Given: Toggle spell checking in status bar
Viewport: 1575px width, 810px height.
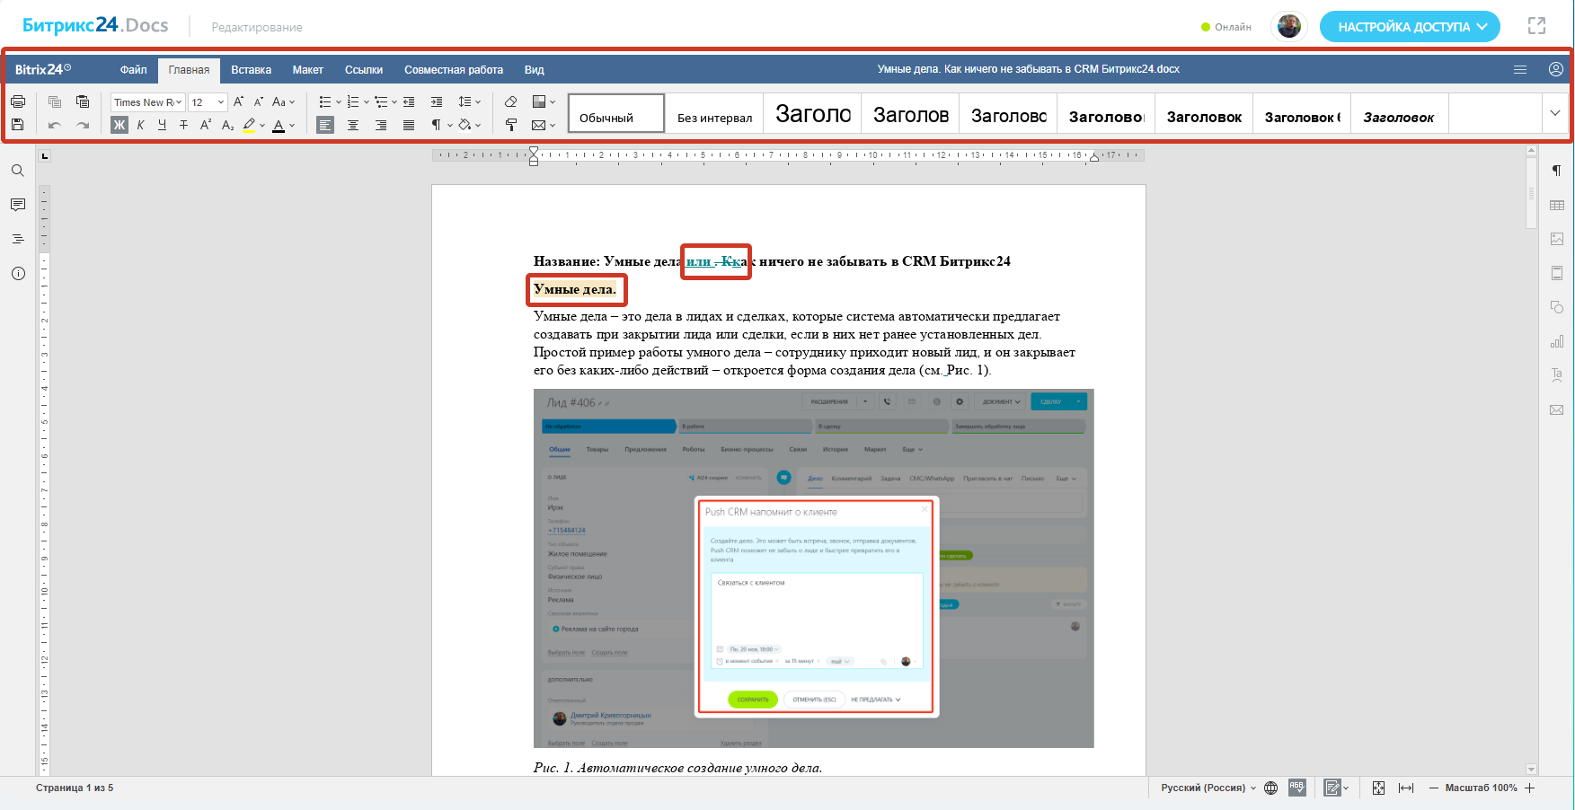Looking at the screenshot, I should pos(1296,788).
